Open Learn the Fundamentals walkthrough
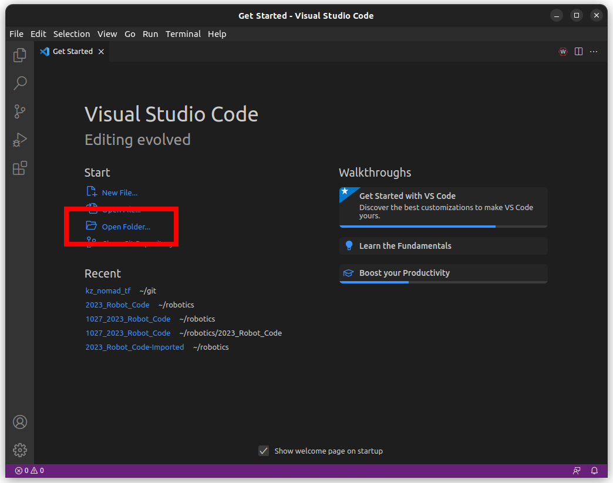This screenshot has height=483, width=613. (x=443, y=246)
